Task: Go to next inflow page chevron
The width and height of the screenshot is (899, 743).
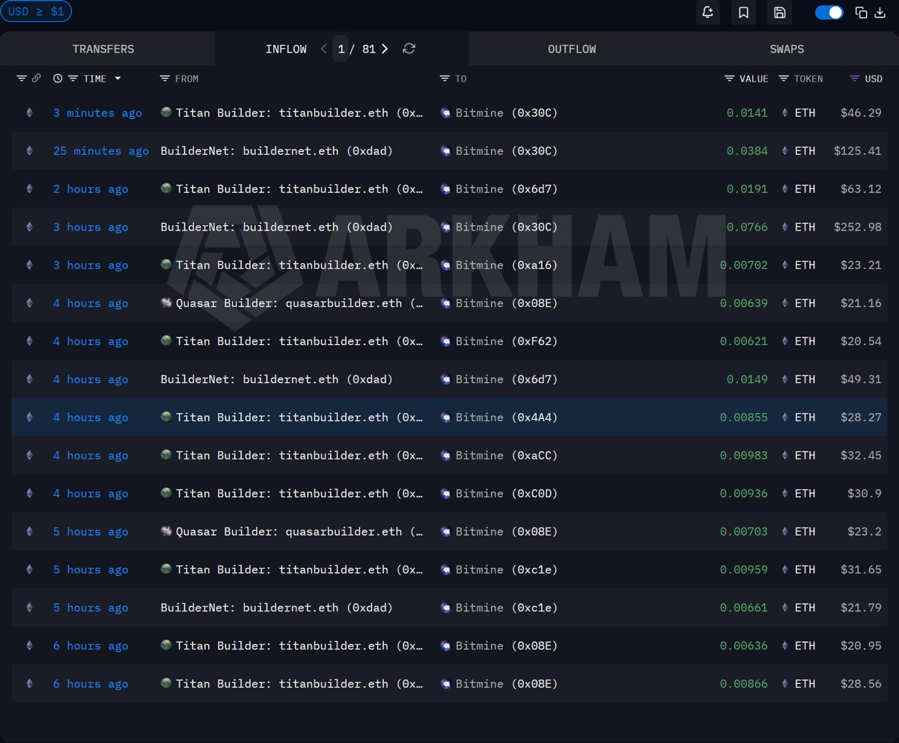Action: coord(385,49)
